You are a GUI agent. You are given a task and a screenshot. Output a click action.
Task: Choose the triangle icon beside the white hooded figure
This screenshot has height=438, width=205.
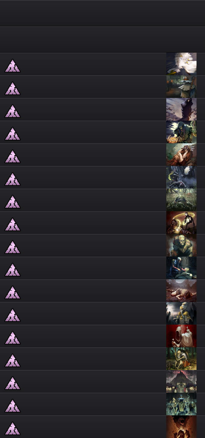12,338
